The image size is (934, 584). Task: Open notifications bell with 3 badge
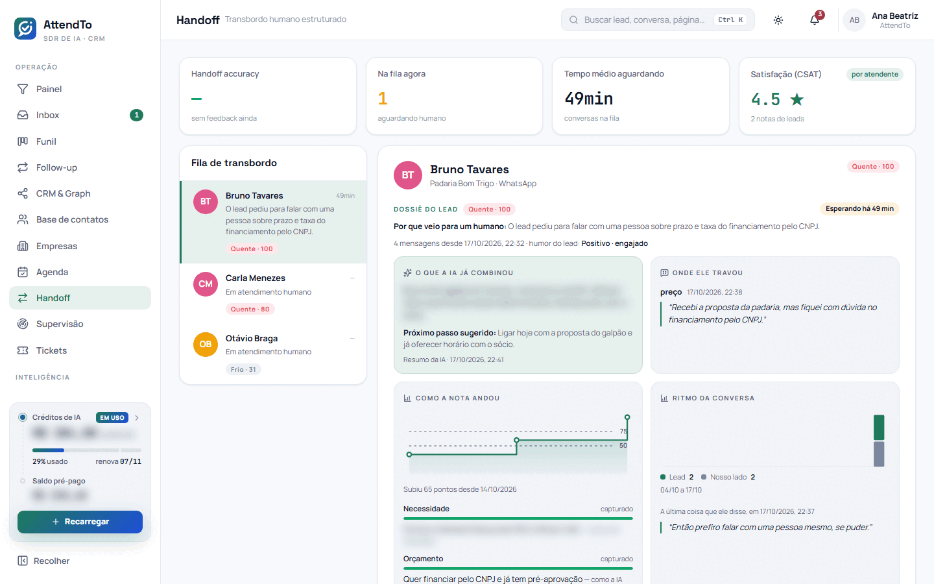[x=815, y=20]
